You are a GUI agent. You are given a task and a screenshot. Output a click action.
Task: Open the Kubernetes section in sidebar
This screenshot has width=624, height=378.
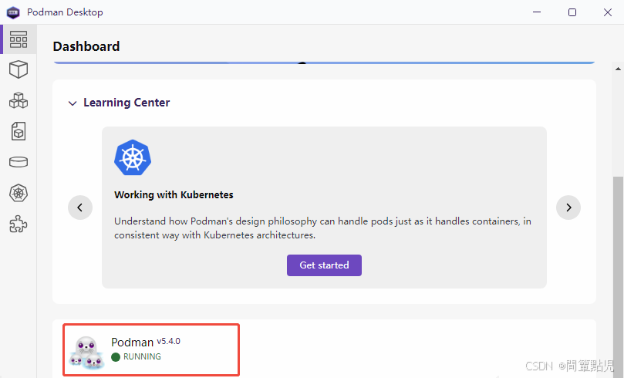(x=19, y=194)
